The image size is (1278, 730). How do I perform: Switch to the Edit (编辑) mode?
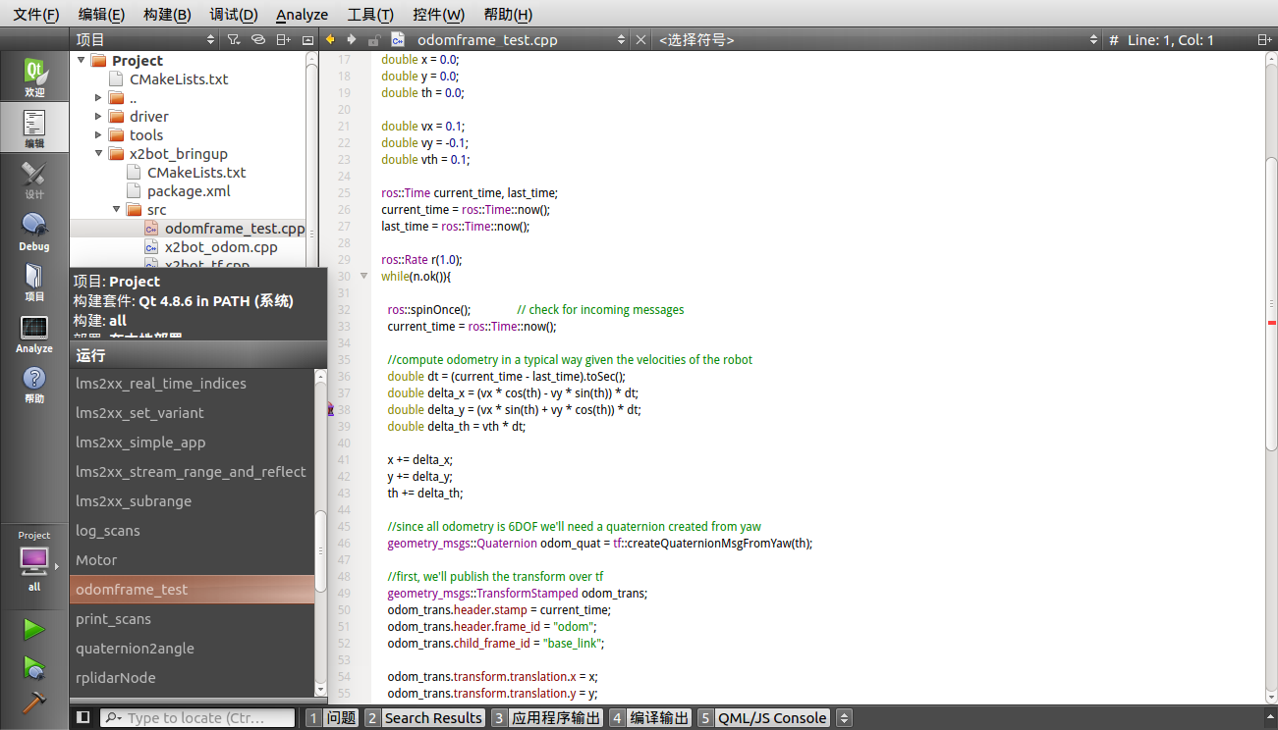click(x=34, y=129)
